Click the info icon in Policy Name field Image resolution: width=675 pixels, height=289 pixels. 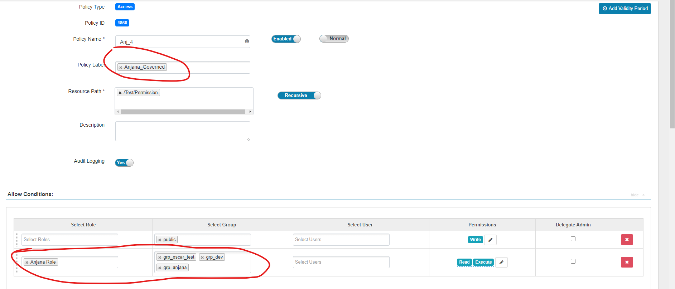247,41
